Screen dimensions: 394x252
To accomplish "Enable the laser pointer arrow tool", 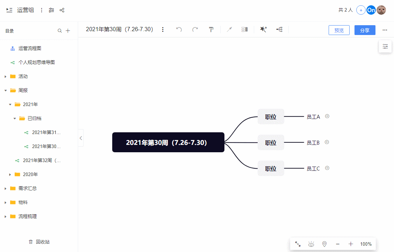I will click(229, 29).
